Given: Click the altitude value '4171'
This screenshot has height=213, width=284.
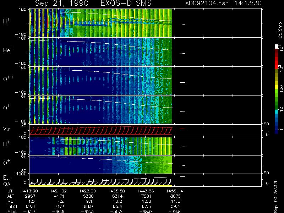Looking at the screenshot, I should click(x=59, y=196).
